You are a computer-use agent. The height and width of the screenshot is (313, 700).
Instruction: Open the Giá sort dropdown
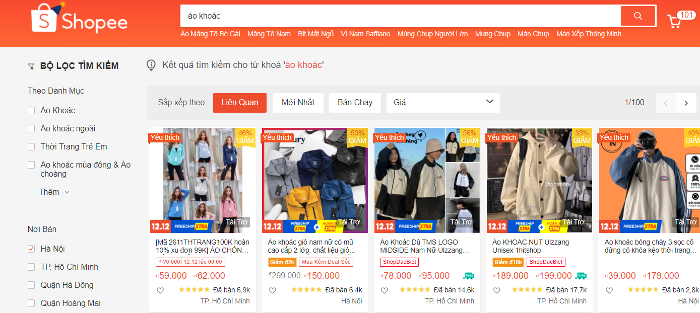click(443, 103)
